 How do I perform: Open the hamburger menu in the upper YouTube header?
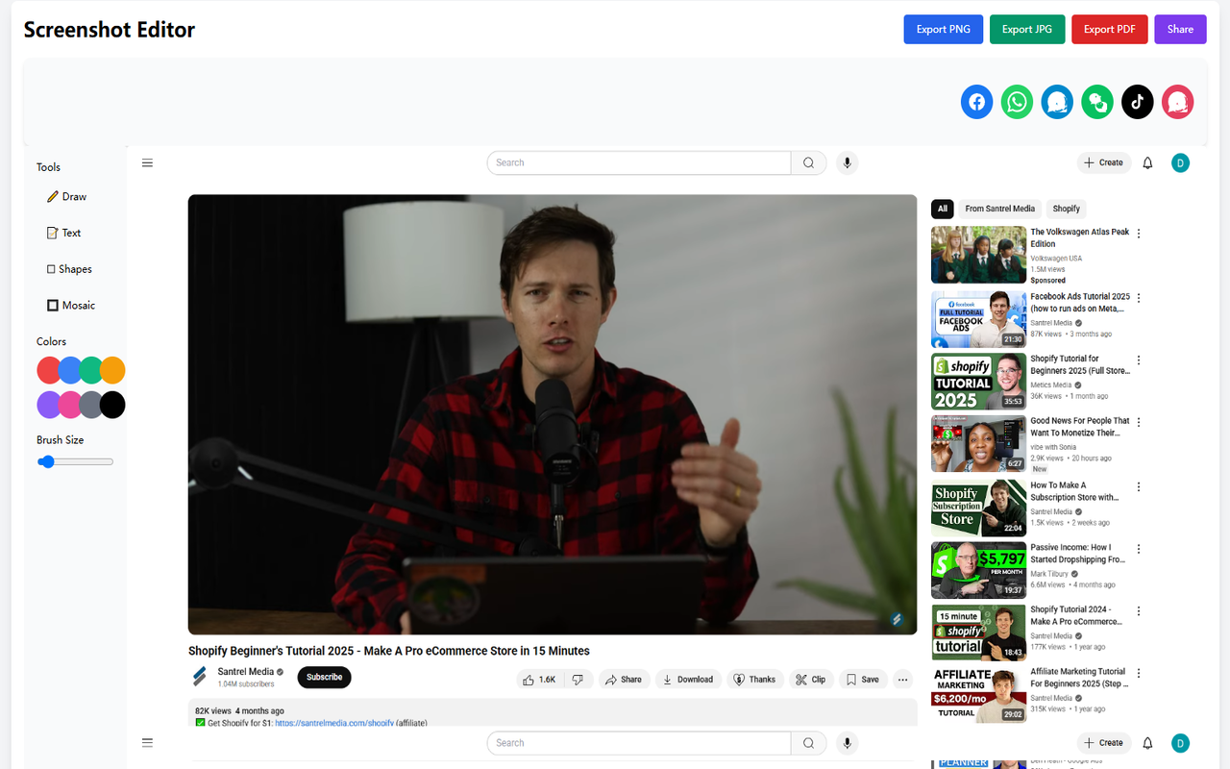pyautogui.click(x=147, y=162)
